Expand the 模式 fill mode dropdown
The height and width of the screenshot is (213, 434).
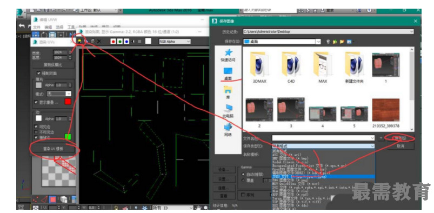click(59, 94)
